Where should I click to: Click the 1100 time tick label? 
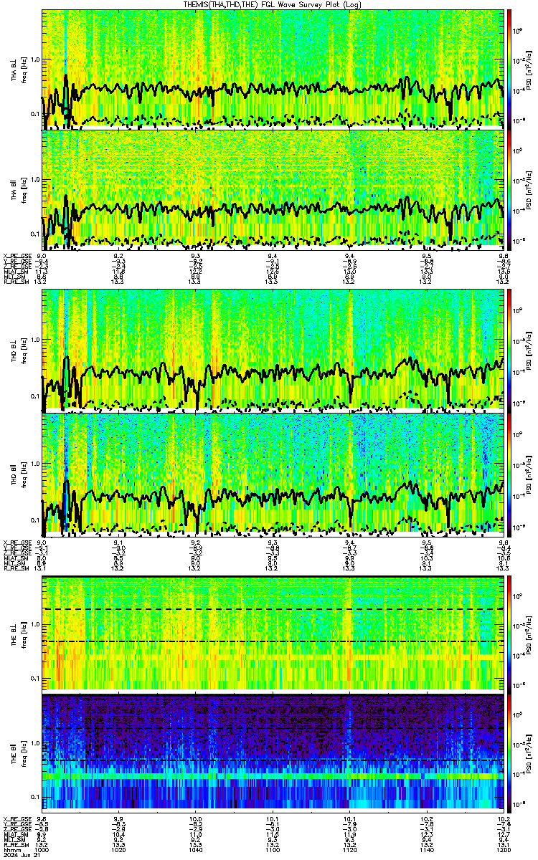click(273, 849)
